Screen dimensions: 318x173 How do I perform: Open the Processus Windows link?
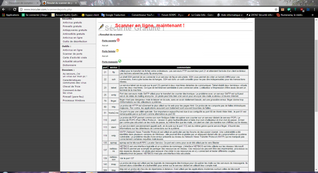click(x=74, y=100)
